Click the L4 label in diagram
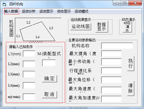This screenshot has height=109, width=144. point(37,37)
